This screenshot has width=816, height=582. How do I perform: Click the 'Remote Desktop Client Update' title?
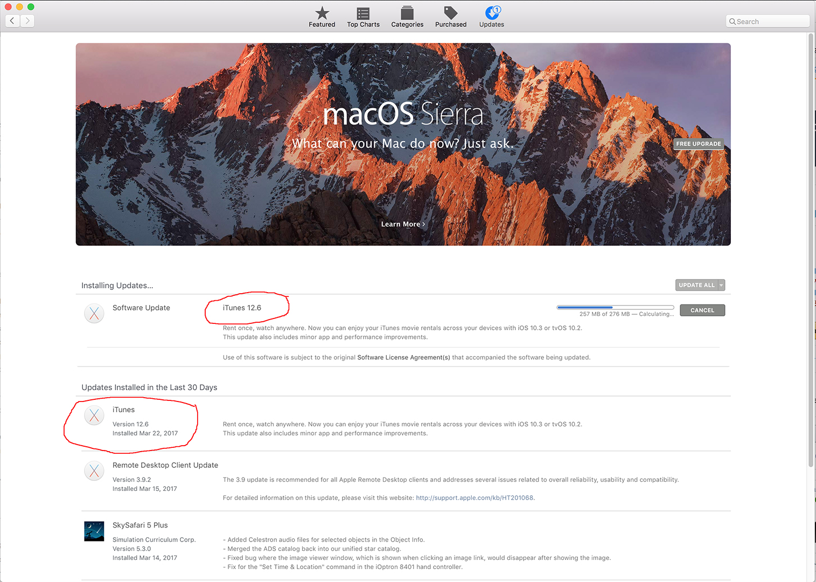(x=165, y=465)
